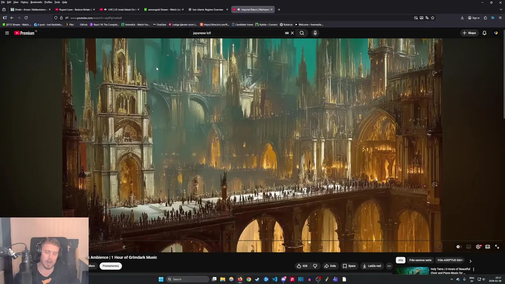Close the LIVE US Israel Attack tab

pyautogui.click(x=138, y=9)
